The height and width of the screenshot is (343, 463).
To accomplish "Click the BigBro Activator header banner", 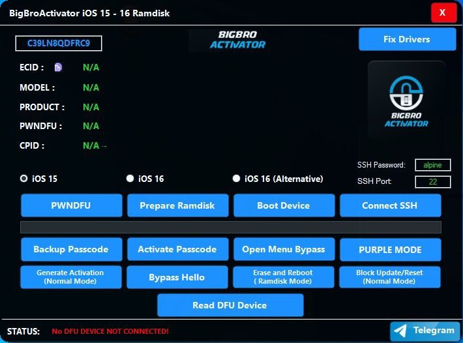I will [x=237, y=40].
